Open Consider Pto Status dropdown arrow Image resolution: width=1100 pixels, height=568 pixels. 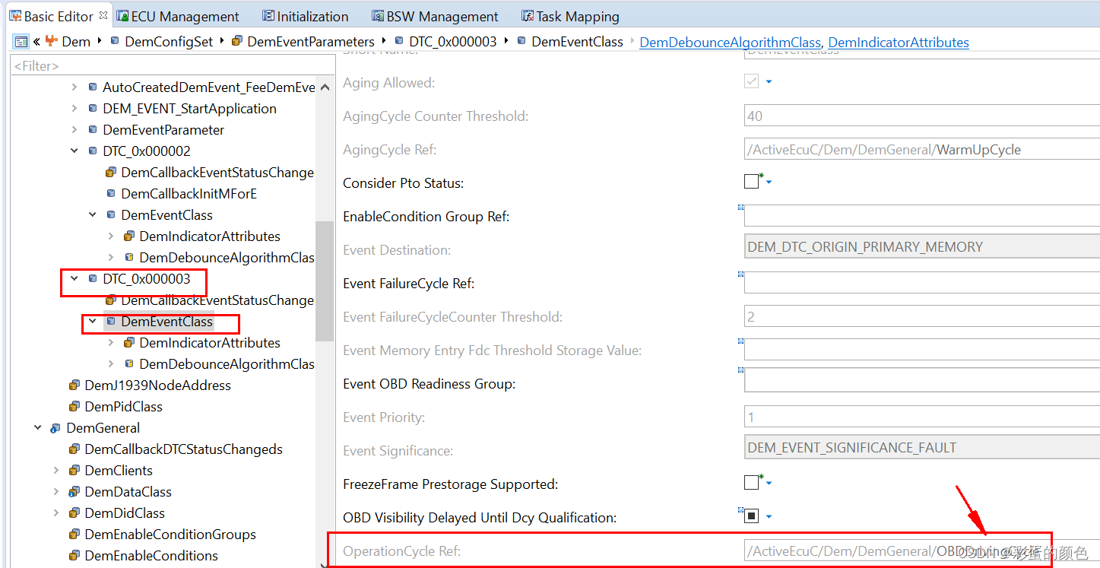coord(769,182)
